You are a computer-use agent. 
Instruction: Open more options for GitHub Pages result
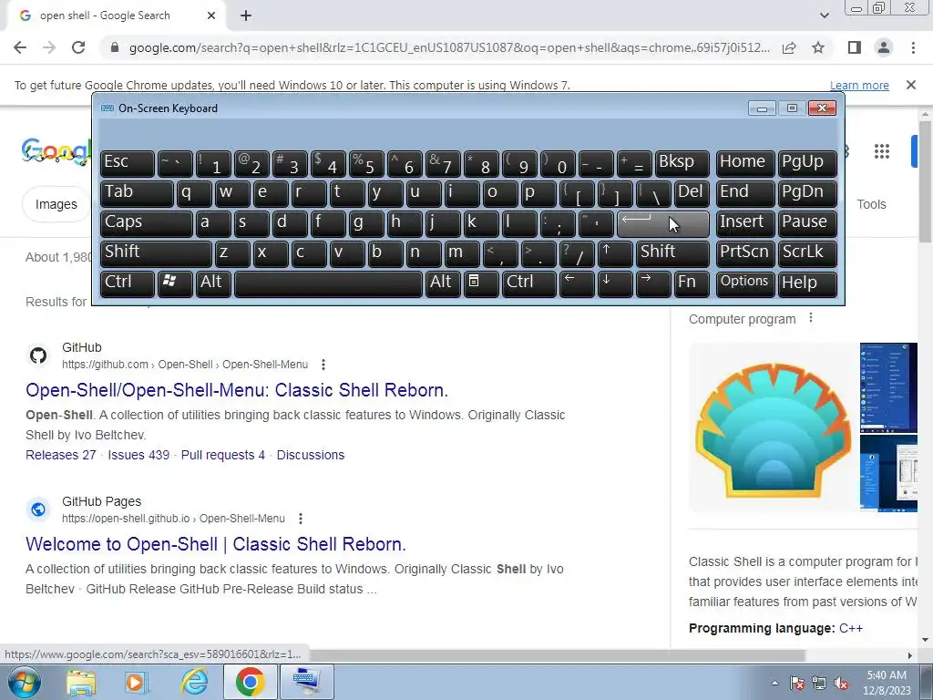pos(301,519)
